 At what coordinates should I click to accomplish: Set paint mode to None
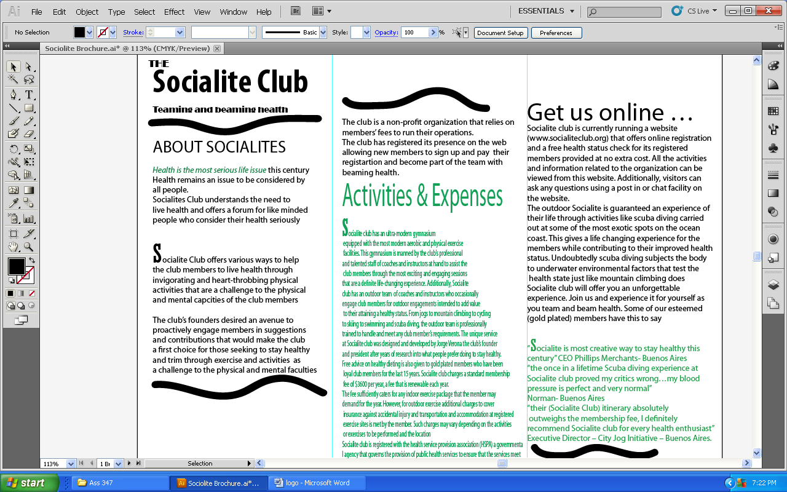coord(32,293)
